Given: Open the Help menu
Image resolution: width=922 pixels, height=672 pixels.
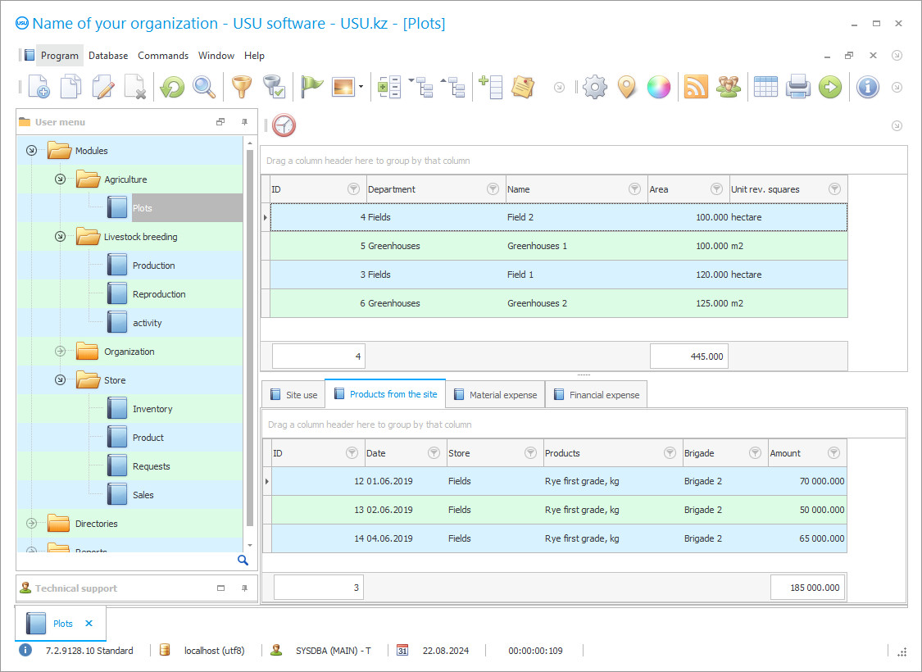Looking at the screenshot, I should (254, 55).
